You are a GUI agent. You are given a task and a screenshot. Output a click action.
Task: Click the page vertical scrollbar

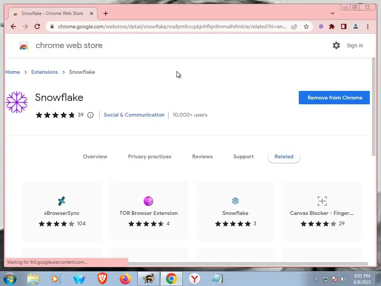[374, 107]
